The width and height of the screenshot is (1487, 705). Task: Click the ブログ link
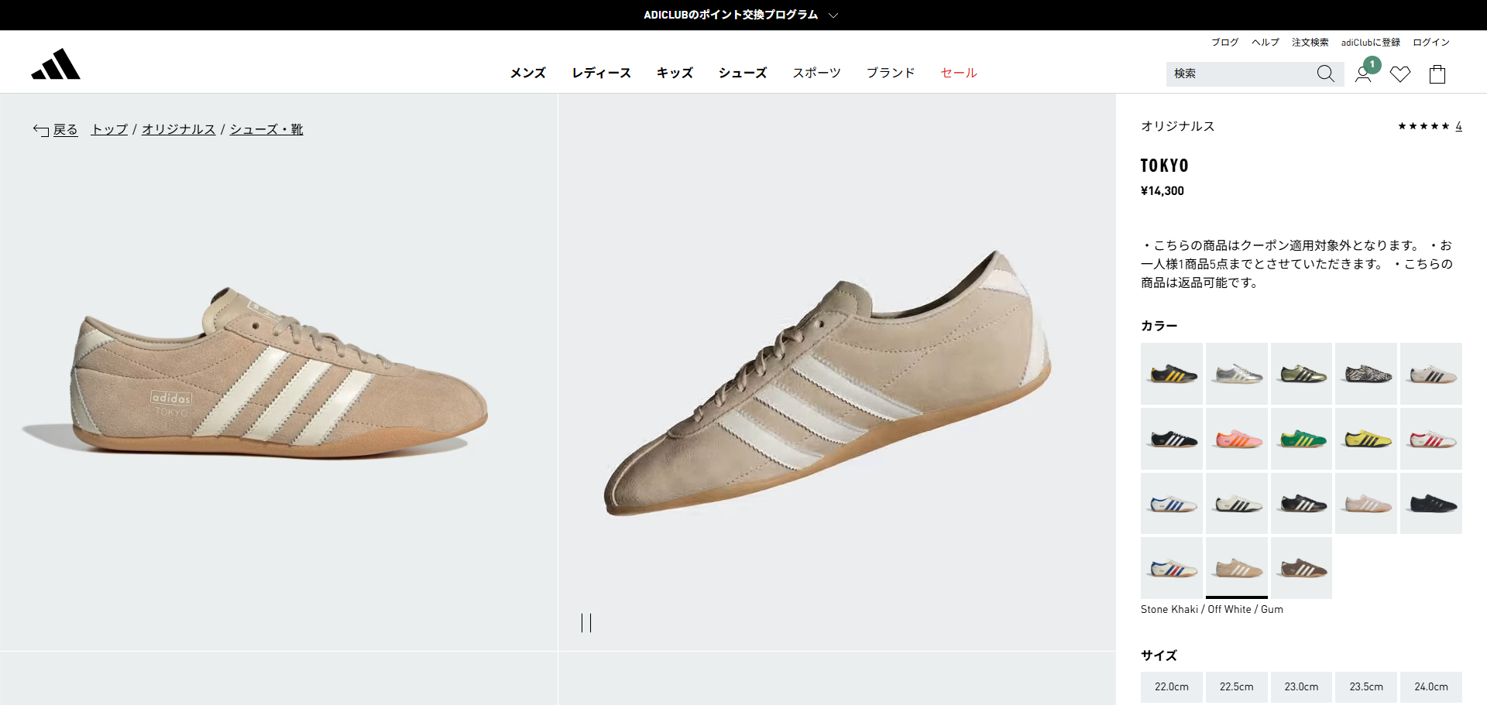1225,43
